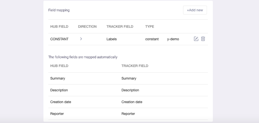Viewport: 259px width, 123px height.
Task: Click the TYPE column header
Action: pyautogui.click(x=150, y=27)
